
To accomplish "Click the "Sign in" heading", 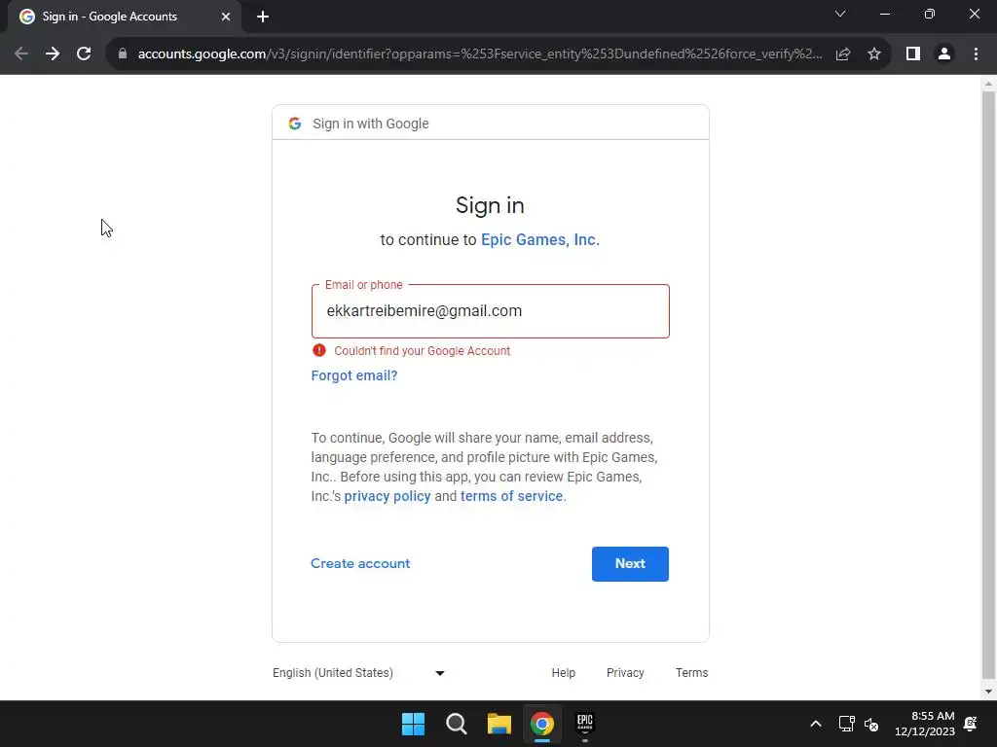I will 490,205.
